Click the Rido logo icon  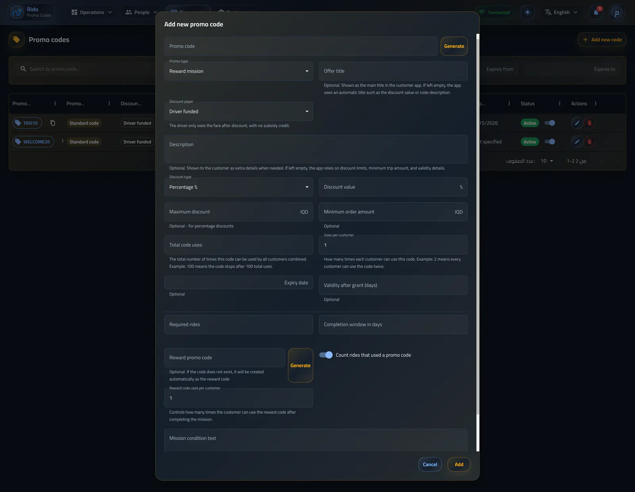pyautogui.click(x=17, y=12)
